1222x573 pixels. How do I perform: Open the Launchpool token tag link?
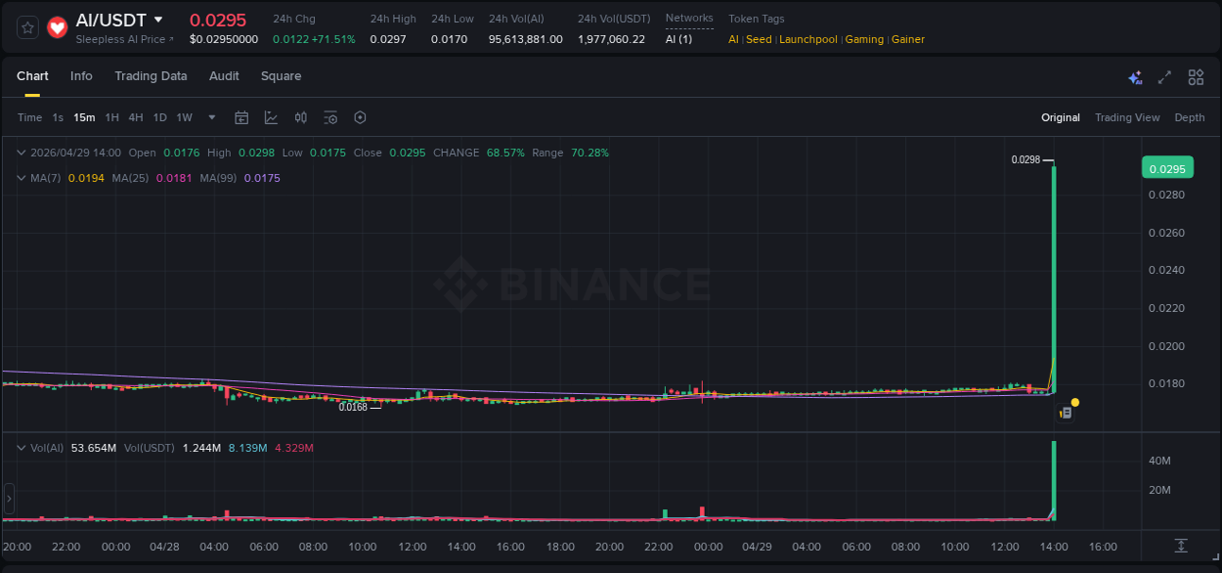point(808,39)
